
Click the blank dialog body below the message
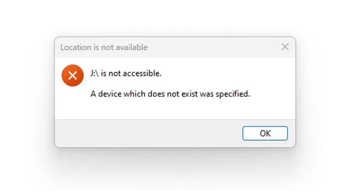[x=170, y=110]
